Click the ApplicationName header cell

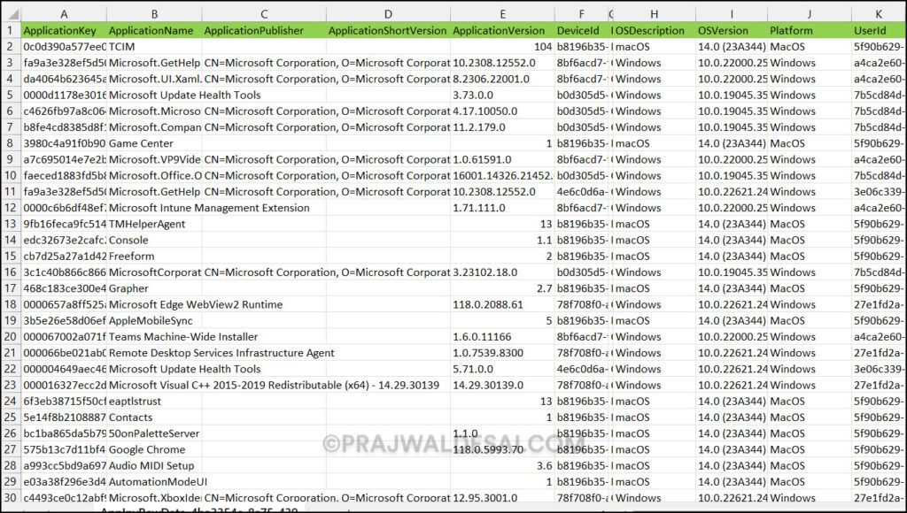(x=154, y=31)
